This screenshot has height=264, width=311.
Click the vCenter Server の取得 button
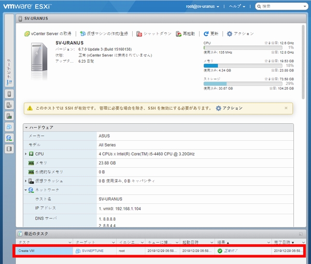(48, 34)
